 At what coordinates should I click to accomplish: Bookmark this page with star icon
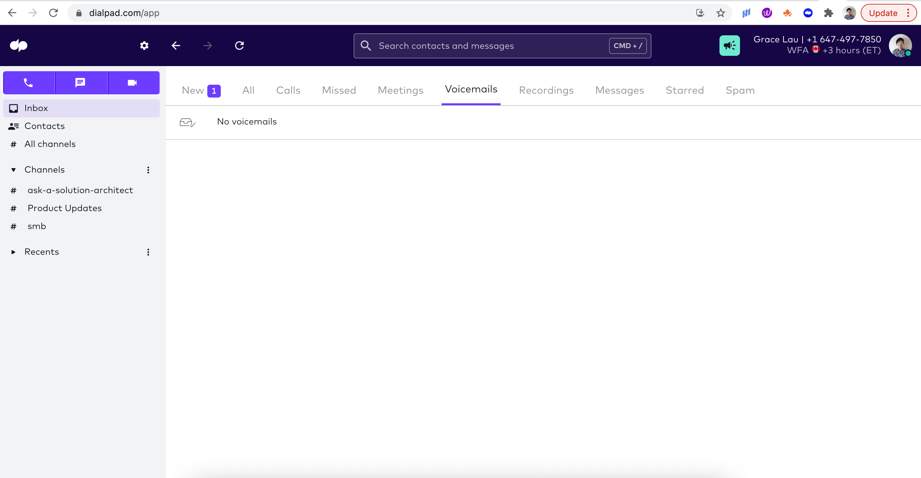click(720, 13)
